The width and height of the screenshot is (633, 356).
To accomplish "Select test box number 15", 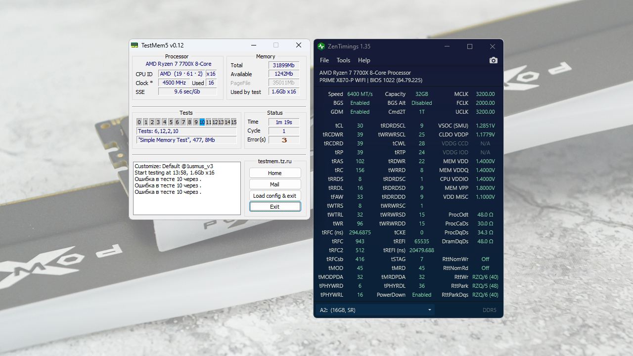I will tap(233, 122).
